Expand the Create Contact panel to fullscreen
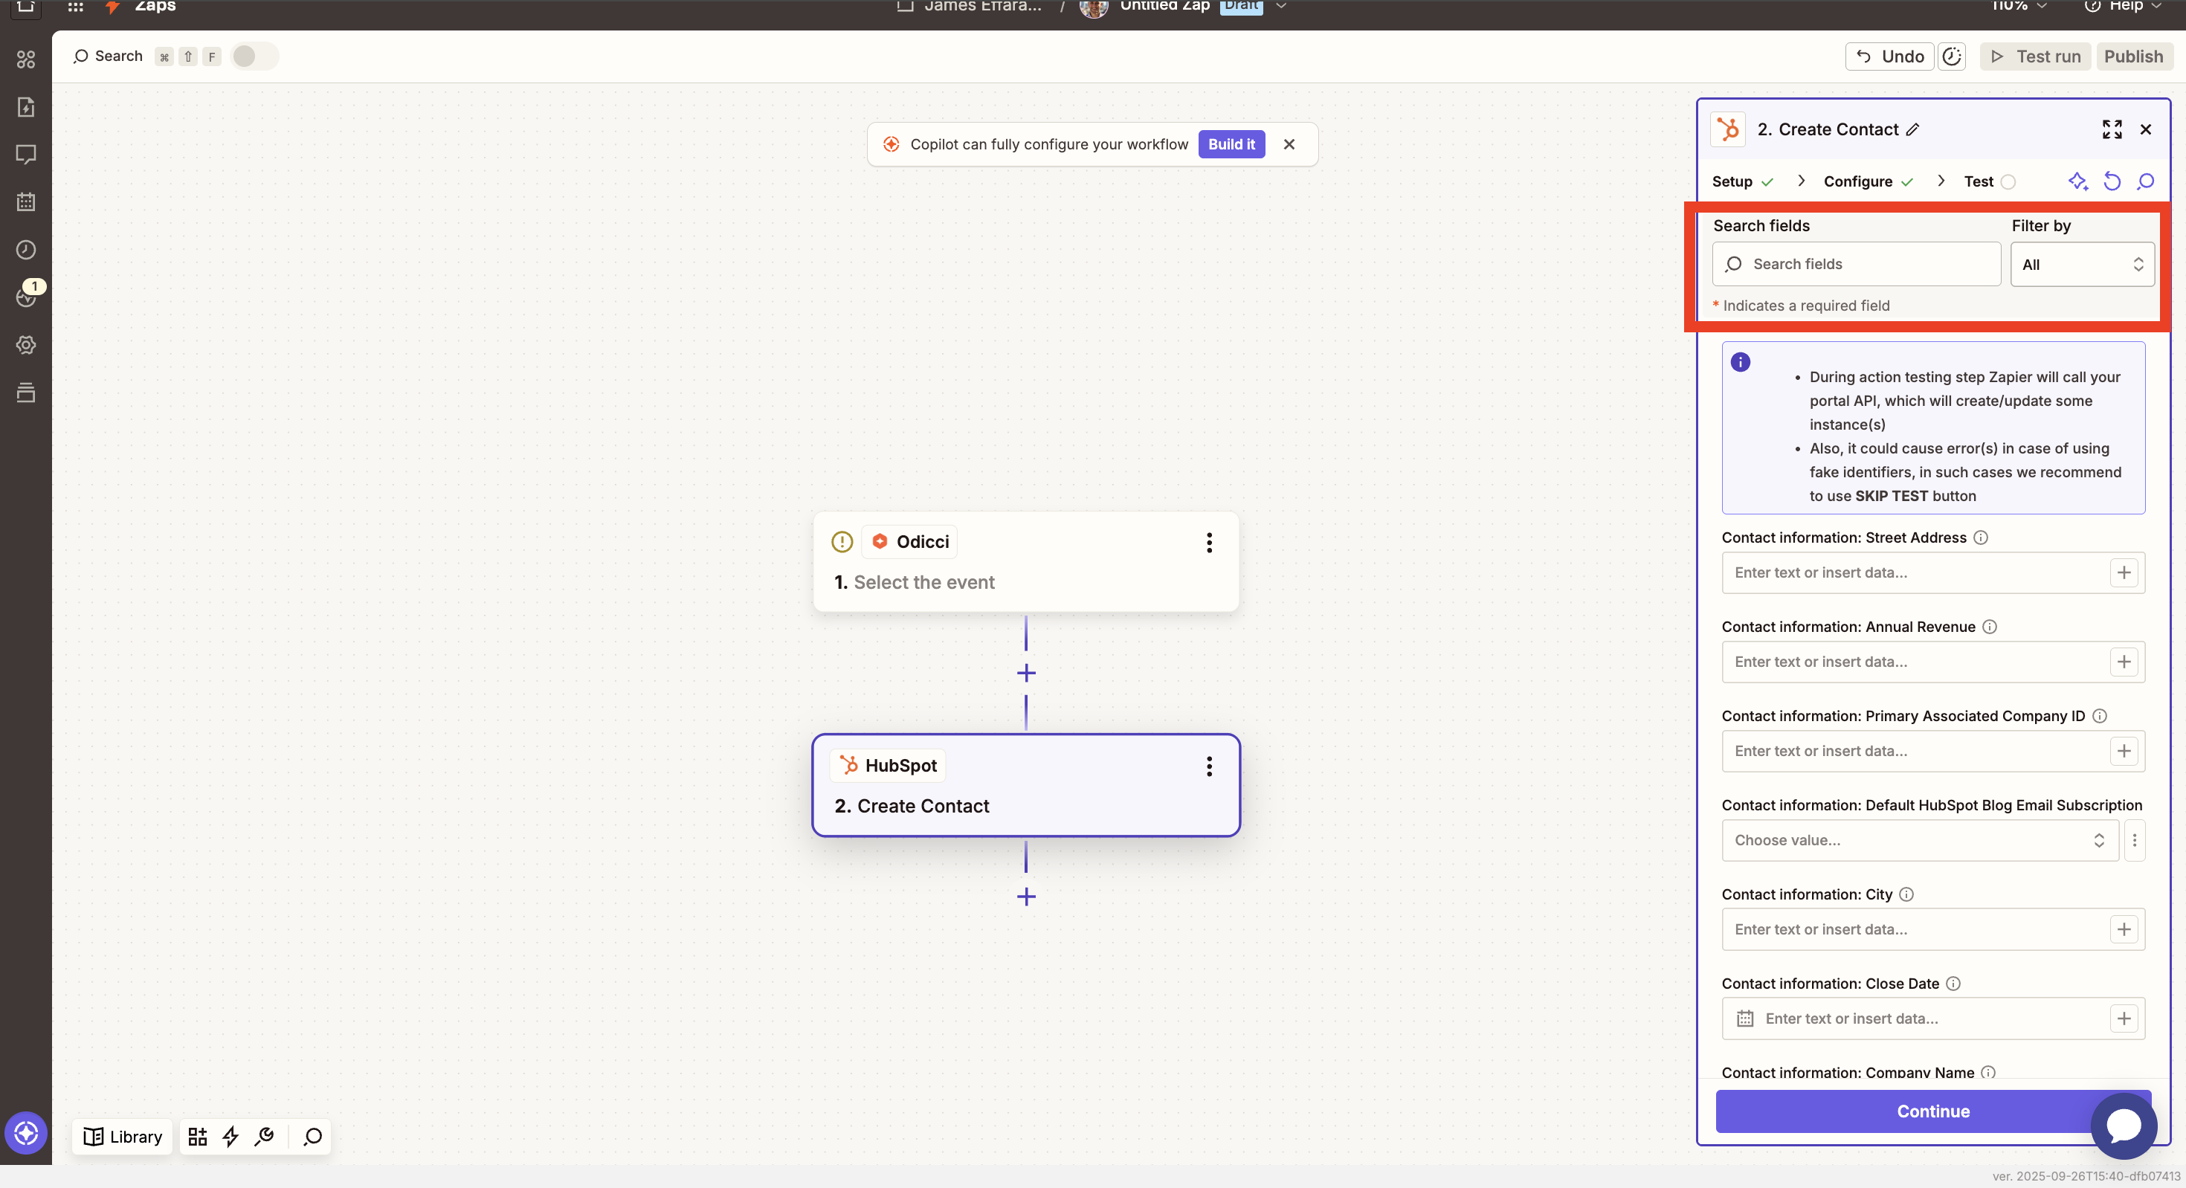Image resolution: width=2186 pixels, height=1188 pixels. 2112,129
